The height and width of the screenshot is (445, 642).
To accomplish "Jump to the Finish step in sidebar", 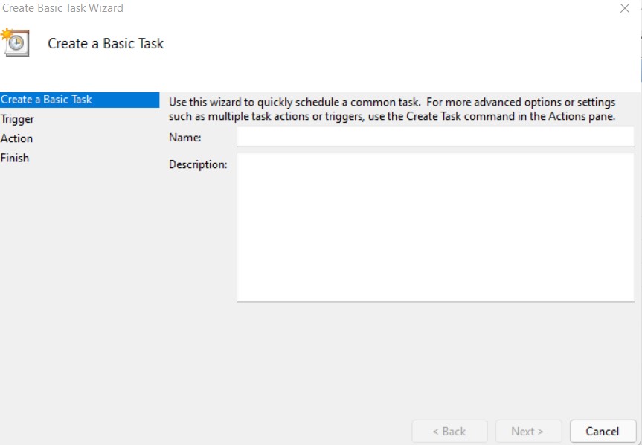I will click(15, 158).
